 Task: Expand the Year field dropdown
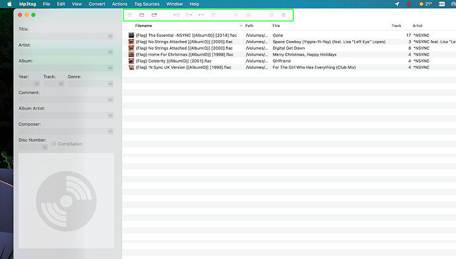tap(36, 84)
